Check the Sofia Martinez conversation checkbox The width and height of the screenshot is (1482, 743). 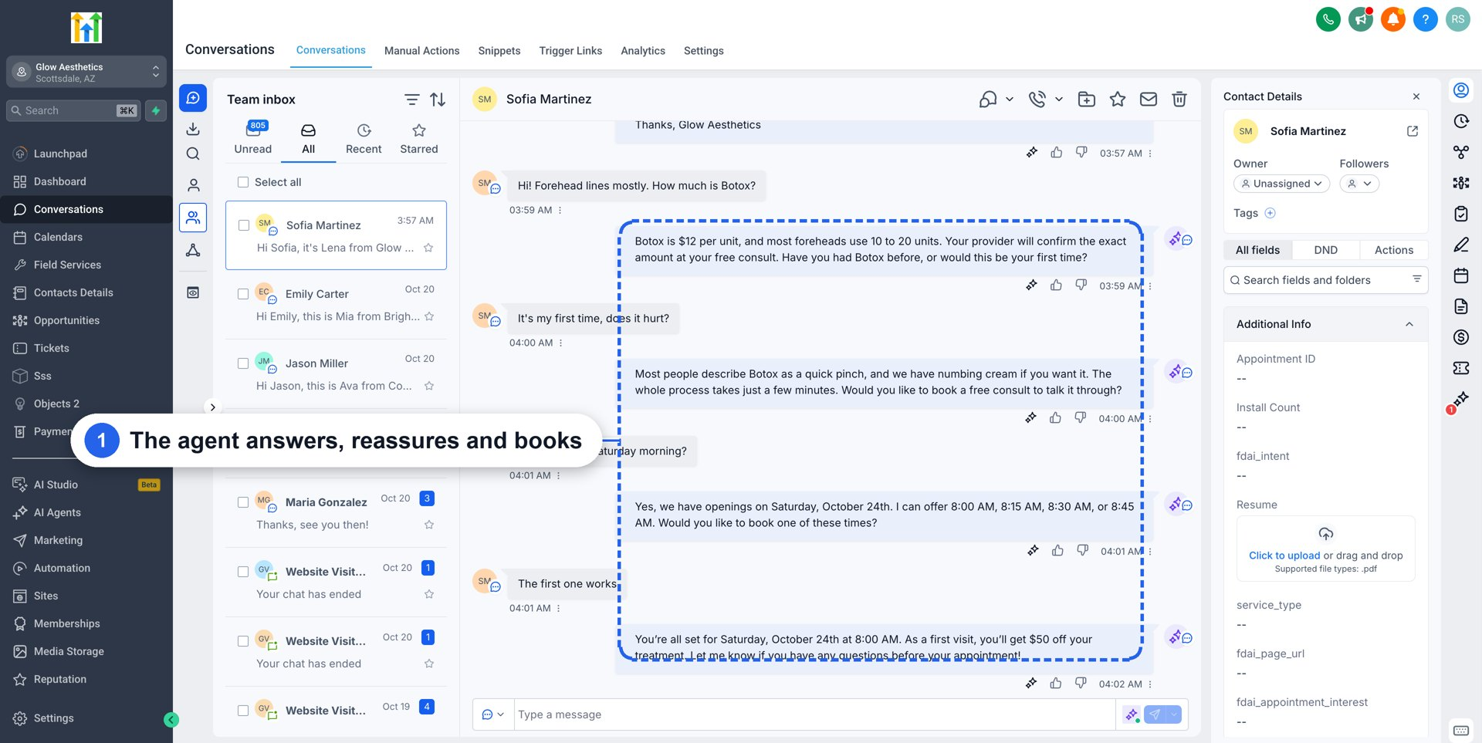pyautogui.click(x=243, y=225)
